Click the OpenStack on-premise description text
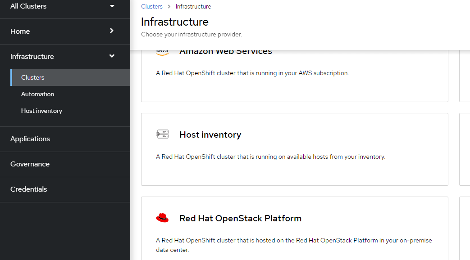 [294, 245]
